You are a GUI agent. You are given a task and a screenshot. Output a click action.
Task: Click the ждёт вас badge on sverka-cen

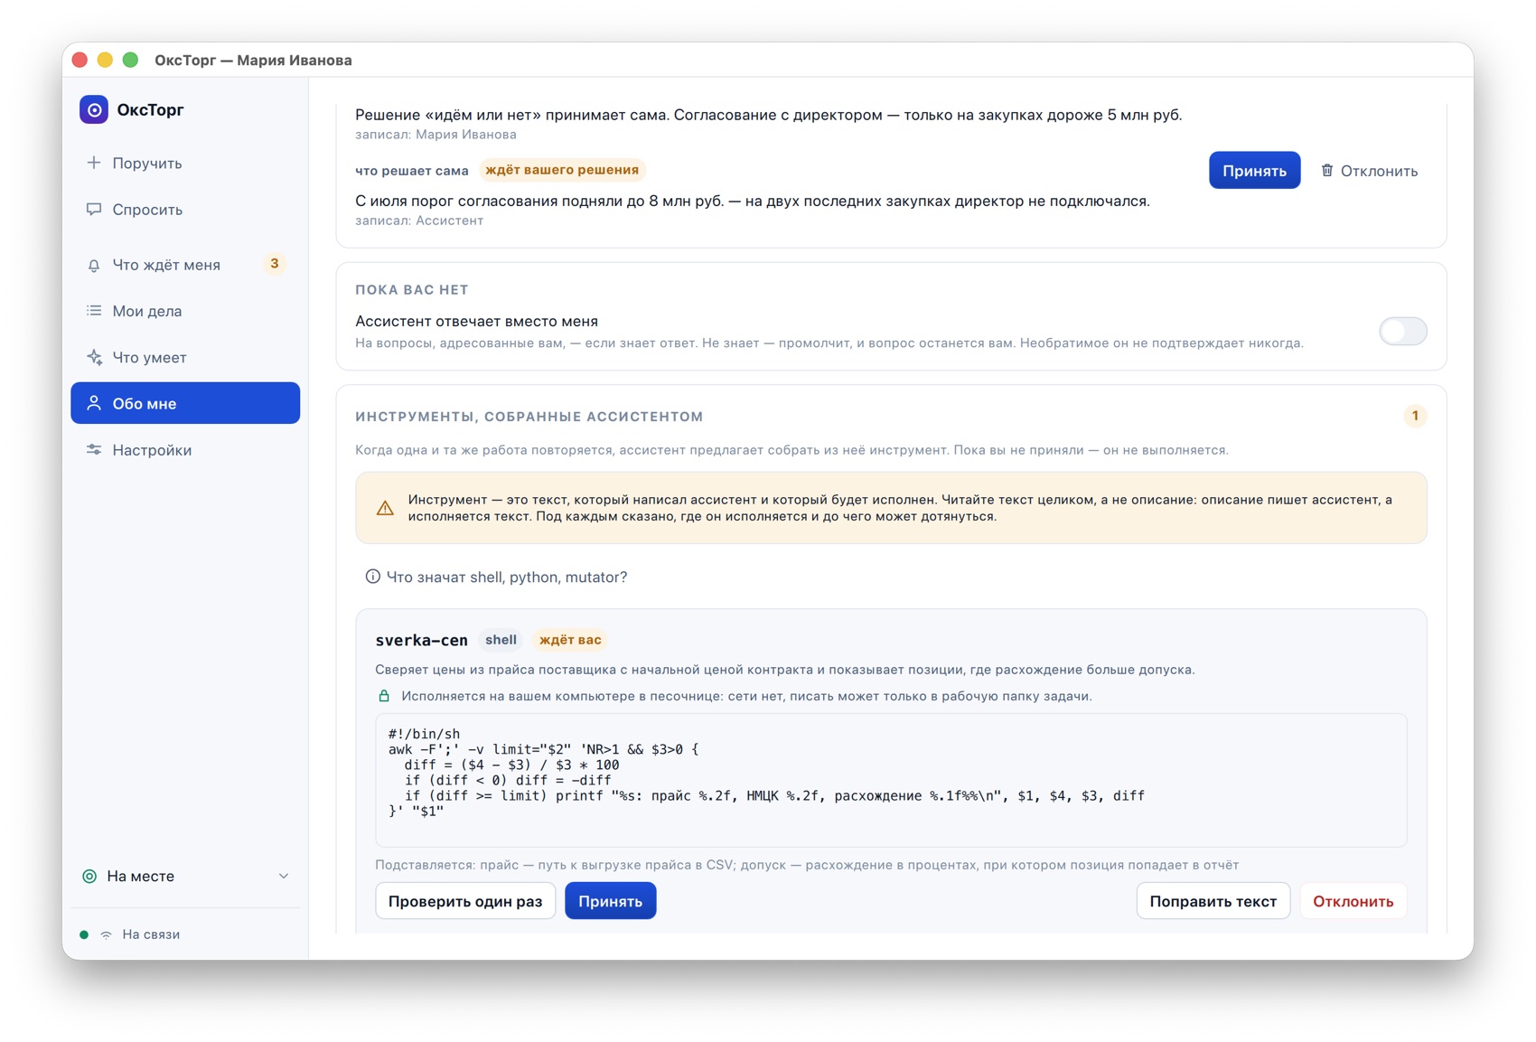[x=570, y=640]
